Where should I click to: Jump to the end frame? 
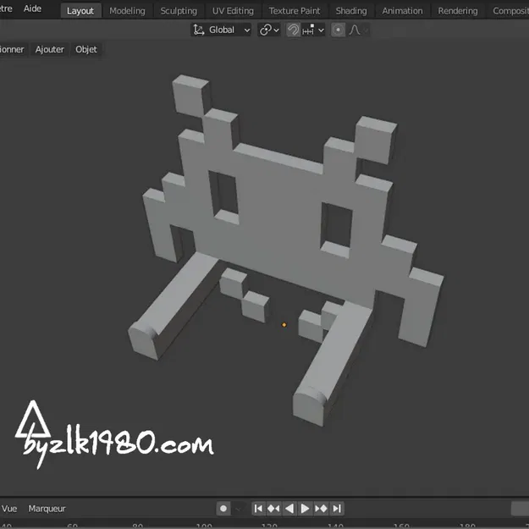tap(337, 509)
